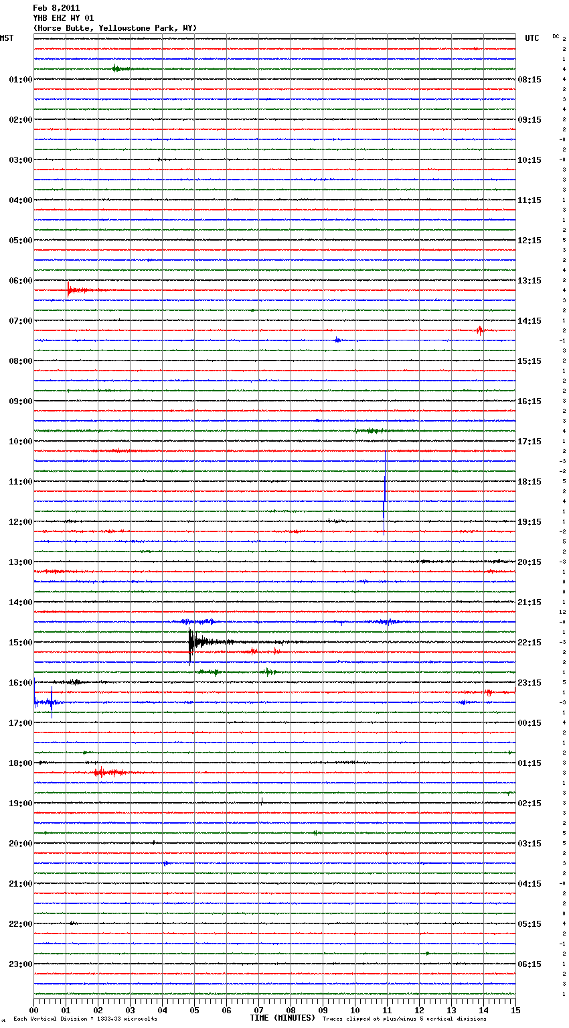The height and width of the screenshot is (1028, 569).
Task: Click the '08:15' UTC time label
Action: coord(530,80)
